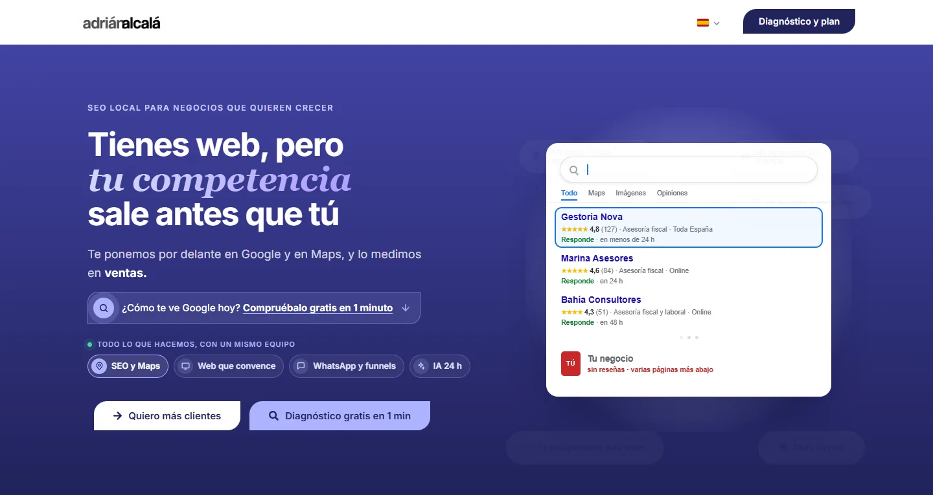Click the round magnifier icon beside ¿Cómo te ve Google hoy?
Screen dimensions: 933x495
[104, 308]
